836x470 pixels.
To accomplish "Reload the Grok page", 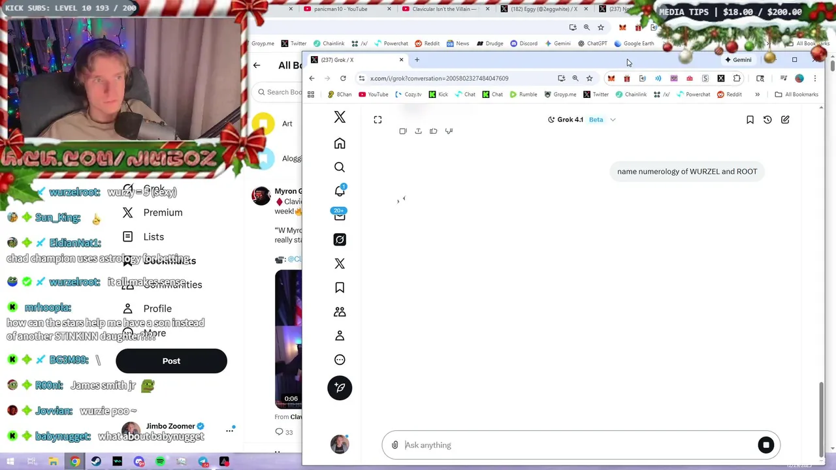I will pos(343,78).
